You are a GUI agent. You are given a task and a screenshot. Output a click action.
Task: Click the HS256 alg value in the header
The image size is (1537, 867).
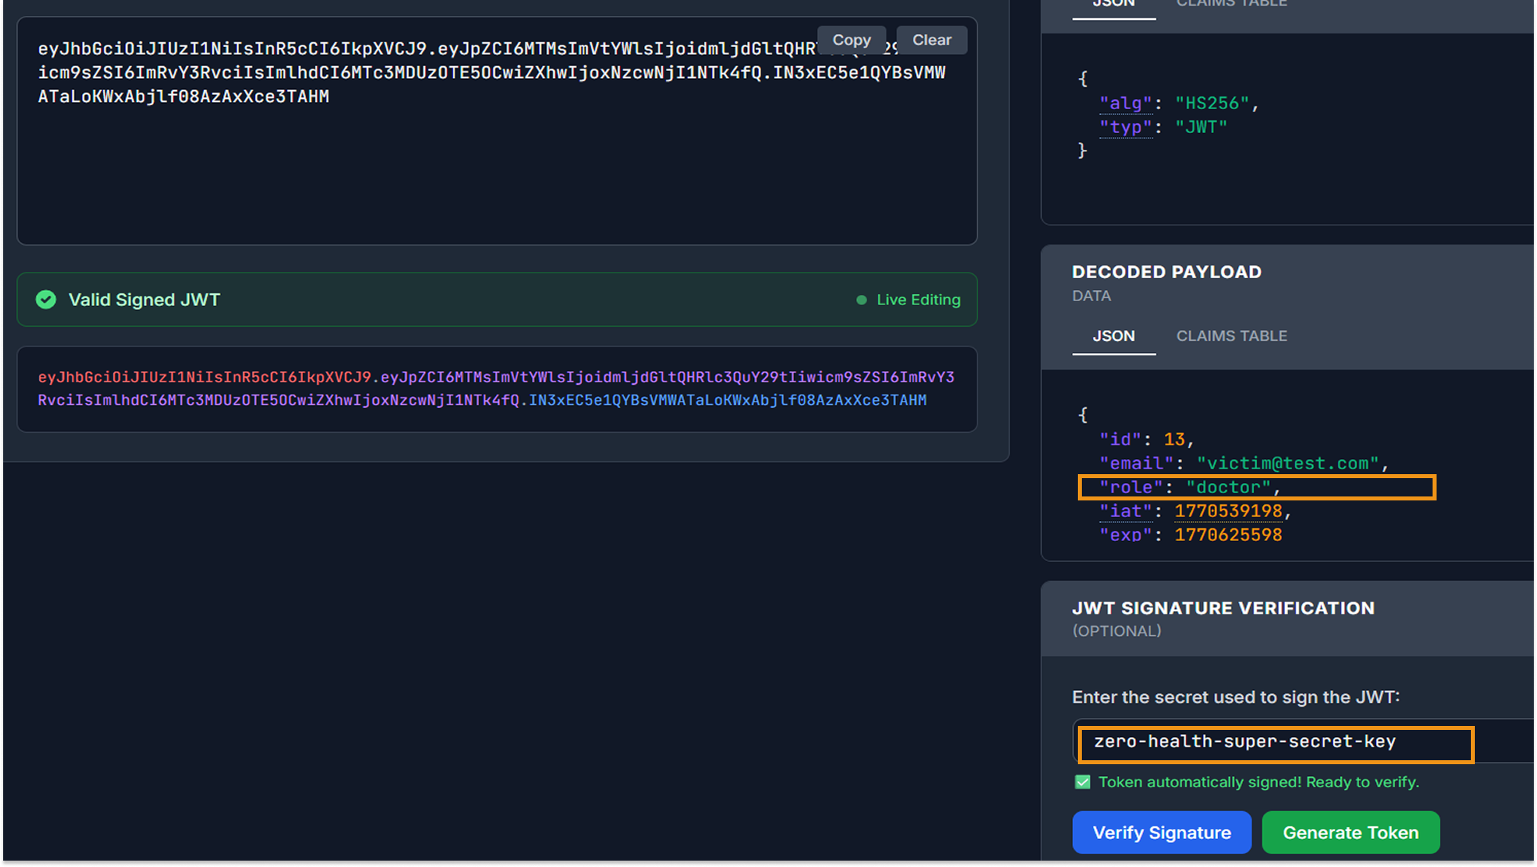point(1212,104)
